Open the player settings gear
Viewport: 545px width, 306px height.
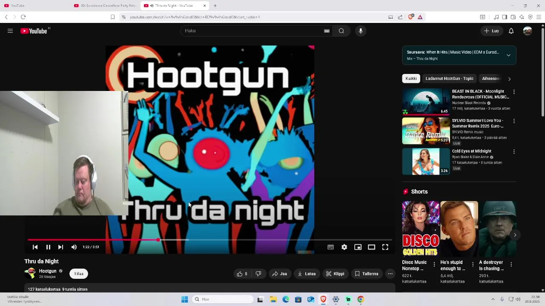pyautogui.click(x=344, y=247)
